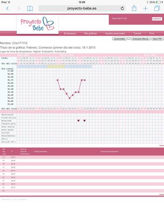Click the Proyecto Bebe logo
This screenshot has width=164, height=219.
38,24
